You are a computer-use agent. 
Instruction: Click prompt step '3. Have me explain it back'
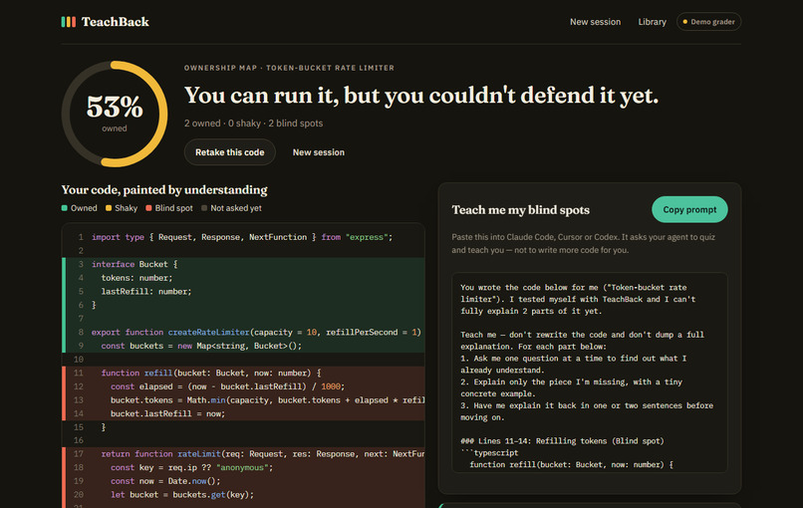pyautogui.click(x=587, y=411)
